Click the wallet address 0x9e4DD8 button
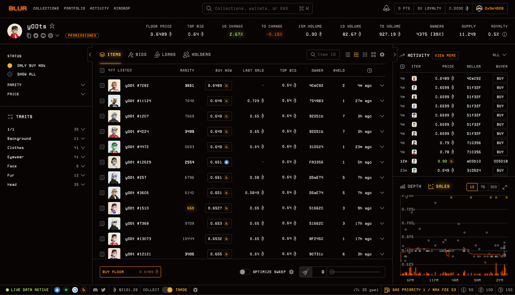The width and height of the screenshot is (515, 295). [x=490, y=8]
